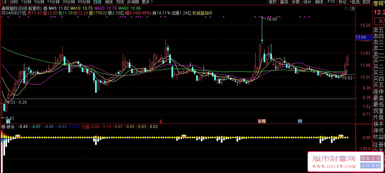The image size is (385, 173).
Task: Click the red $ marker on timeline
Action: (161, 121)
